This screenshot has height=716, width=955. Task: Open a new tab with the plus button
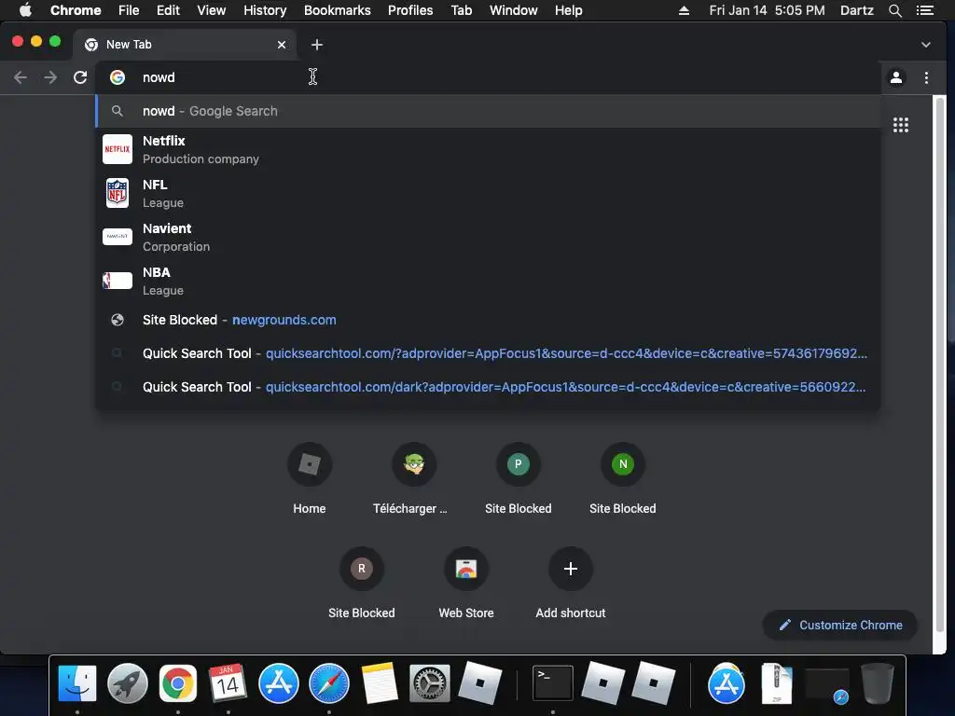[317, 45]
